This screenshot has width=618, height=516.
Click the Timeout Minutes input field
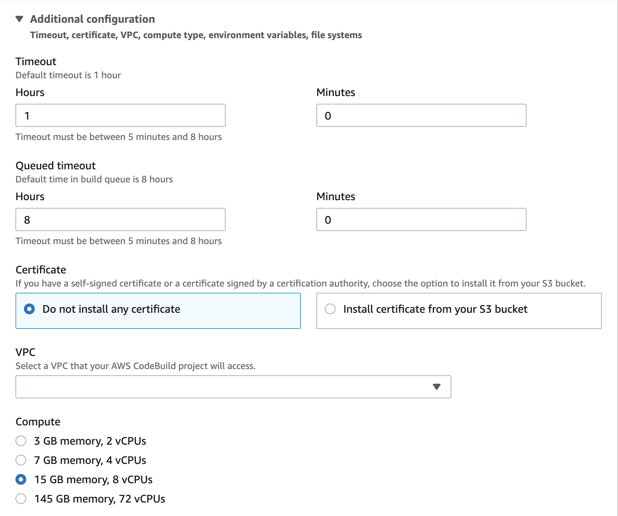click(421, 115)
